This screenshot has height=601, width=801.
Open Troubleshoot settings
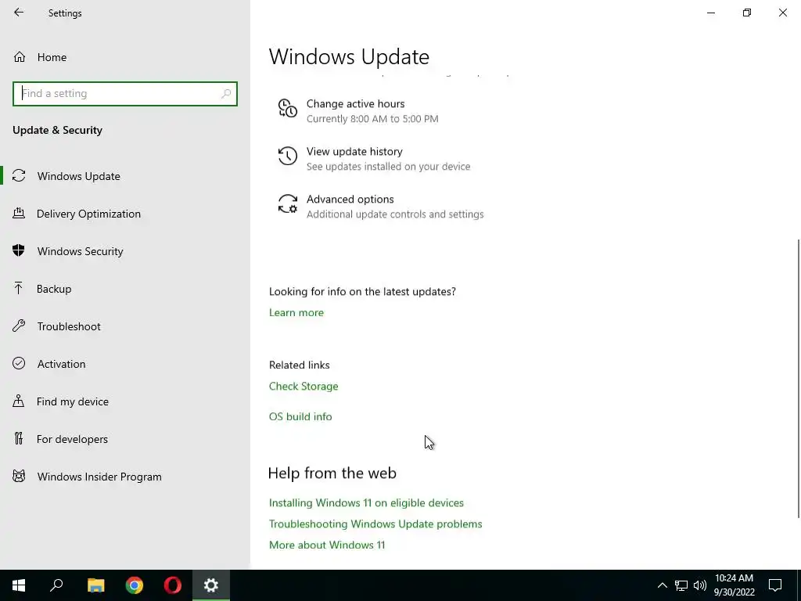click(69, 326)
